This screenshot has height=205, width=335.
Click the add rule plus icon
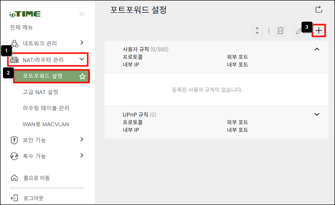319,30
